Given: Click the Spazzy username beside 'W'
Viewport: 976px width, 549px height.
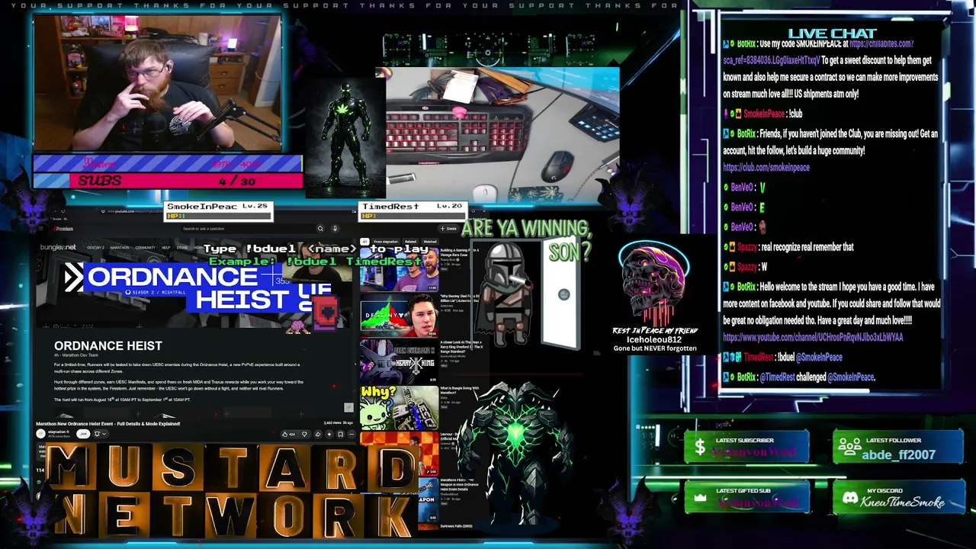Looking at the screenshot, I should tap(746, 267).
